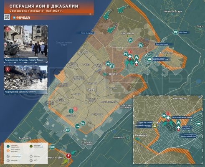The image size is (205, 167).
Task: Click the armored vehicle icon near Beit Hanoun
Action: point(149,59)
